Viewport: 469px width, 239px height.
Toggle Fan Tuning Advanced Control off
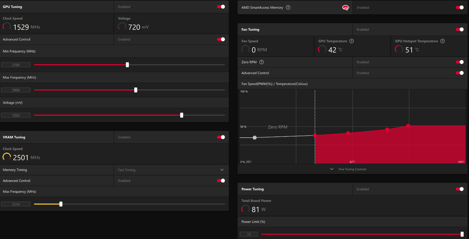pos(460,73)
